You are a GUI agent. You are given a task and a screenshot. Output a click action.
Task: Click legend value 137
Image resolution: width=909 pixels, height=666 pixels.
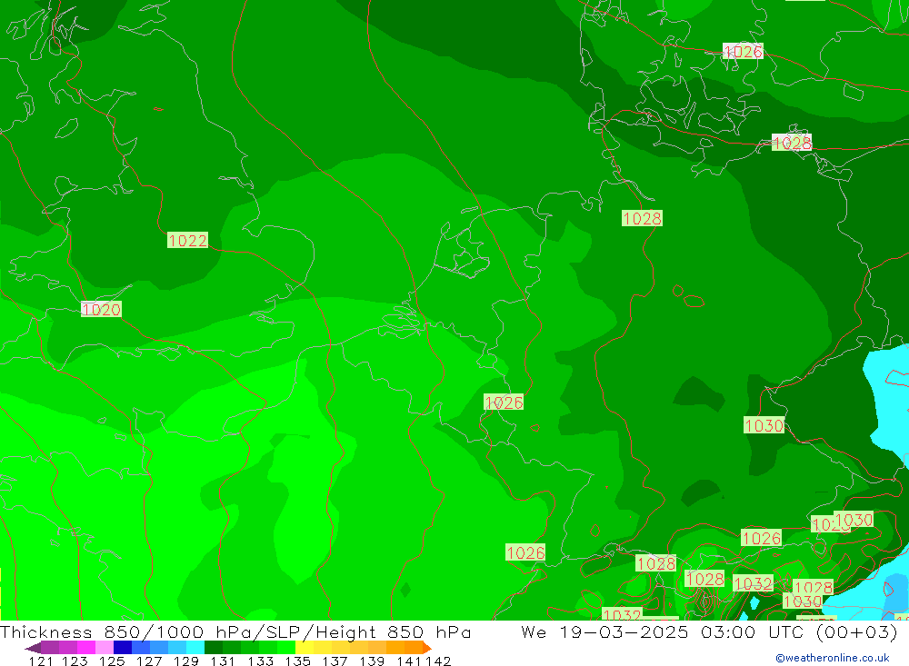click(x=335, y=661)
